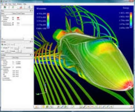135x112 pixels.
Task: Click the blue icon at the right end of the top toolbar
Action: click(x=29, y=7)
